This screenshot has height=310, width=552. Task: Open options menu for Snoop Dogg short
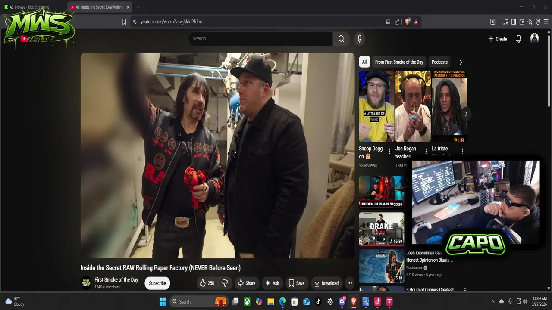[x=389, y=151]
